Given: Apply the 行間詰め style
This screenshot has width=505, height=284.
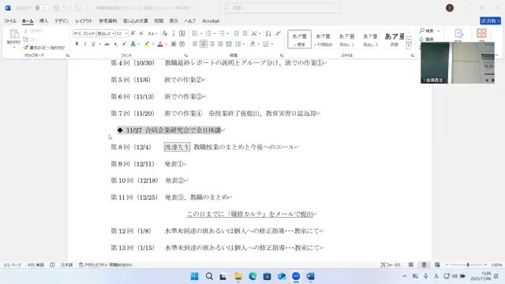Looking at the screenshot, I should point(323,39).
